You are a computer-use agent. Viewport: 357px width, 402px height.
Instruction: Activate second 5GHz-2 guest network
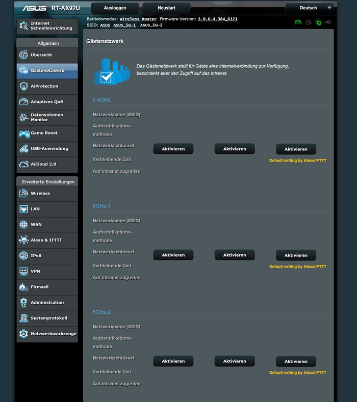pos(235,361)
